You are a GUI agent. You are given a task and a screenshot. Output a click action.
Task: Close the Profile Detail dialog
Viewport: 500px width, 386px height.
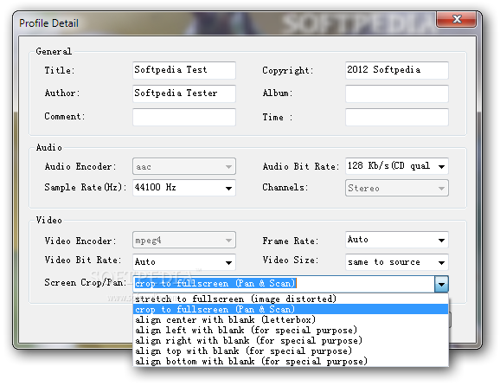[457, 19]
